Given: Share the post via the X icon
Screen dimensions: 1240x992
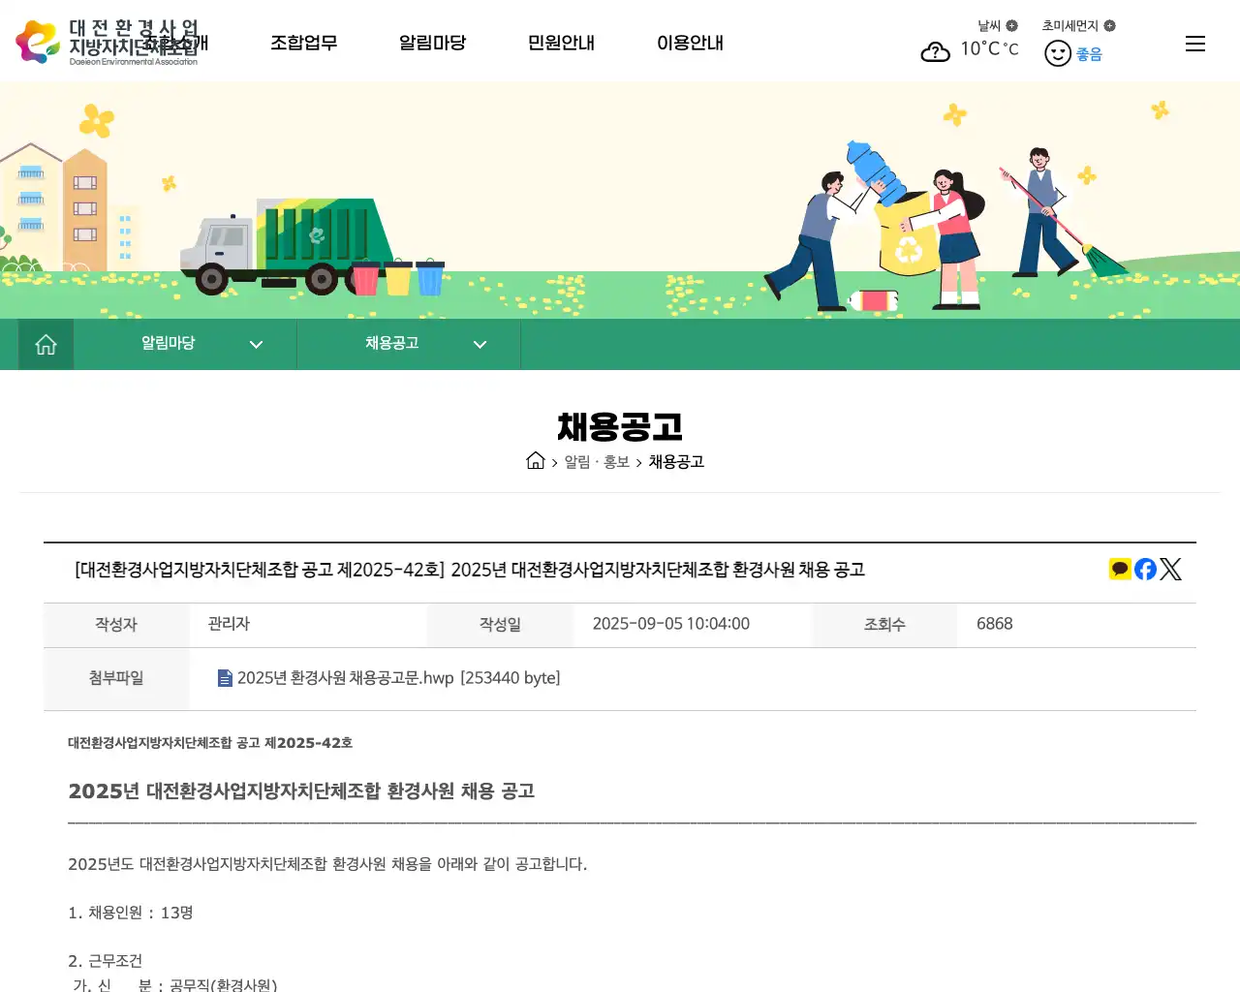Looking at the screenshot, I should click(1170, 569).
